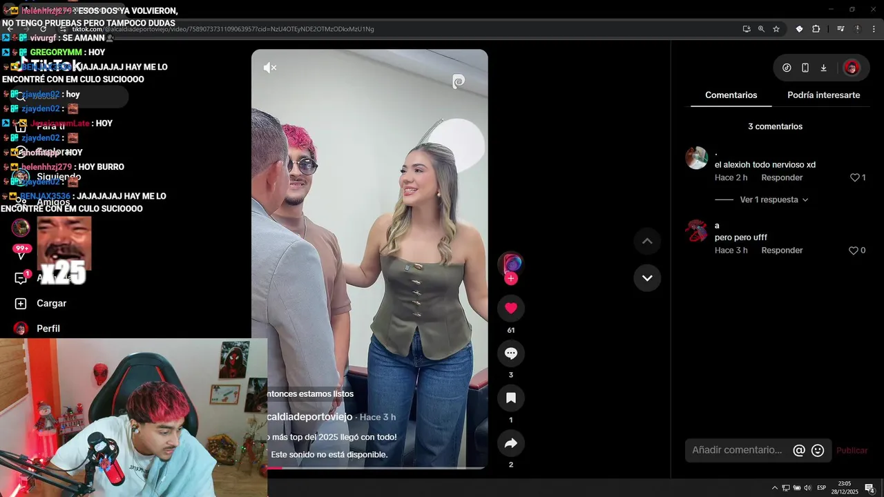Click the tiktok.com address bar URL
884x497 pixels.
coord(223,29)
